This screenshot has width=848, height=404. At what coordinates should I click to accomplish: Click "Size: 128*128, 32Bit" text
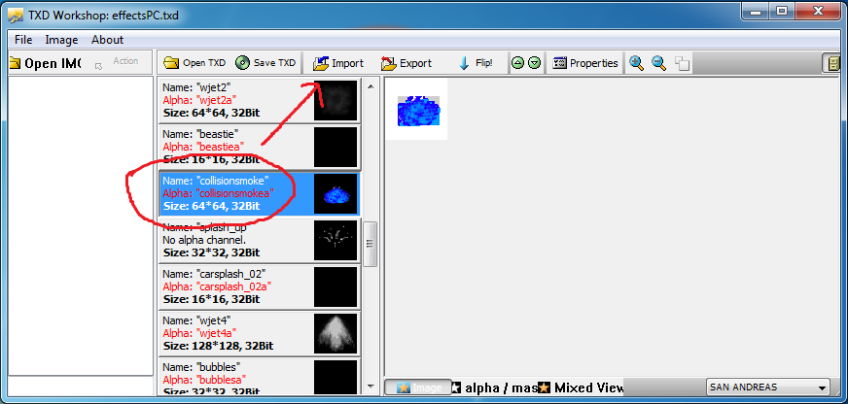(218, 346)
